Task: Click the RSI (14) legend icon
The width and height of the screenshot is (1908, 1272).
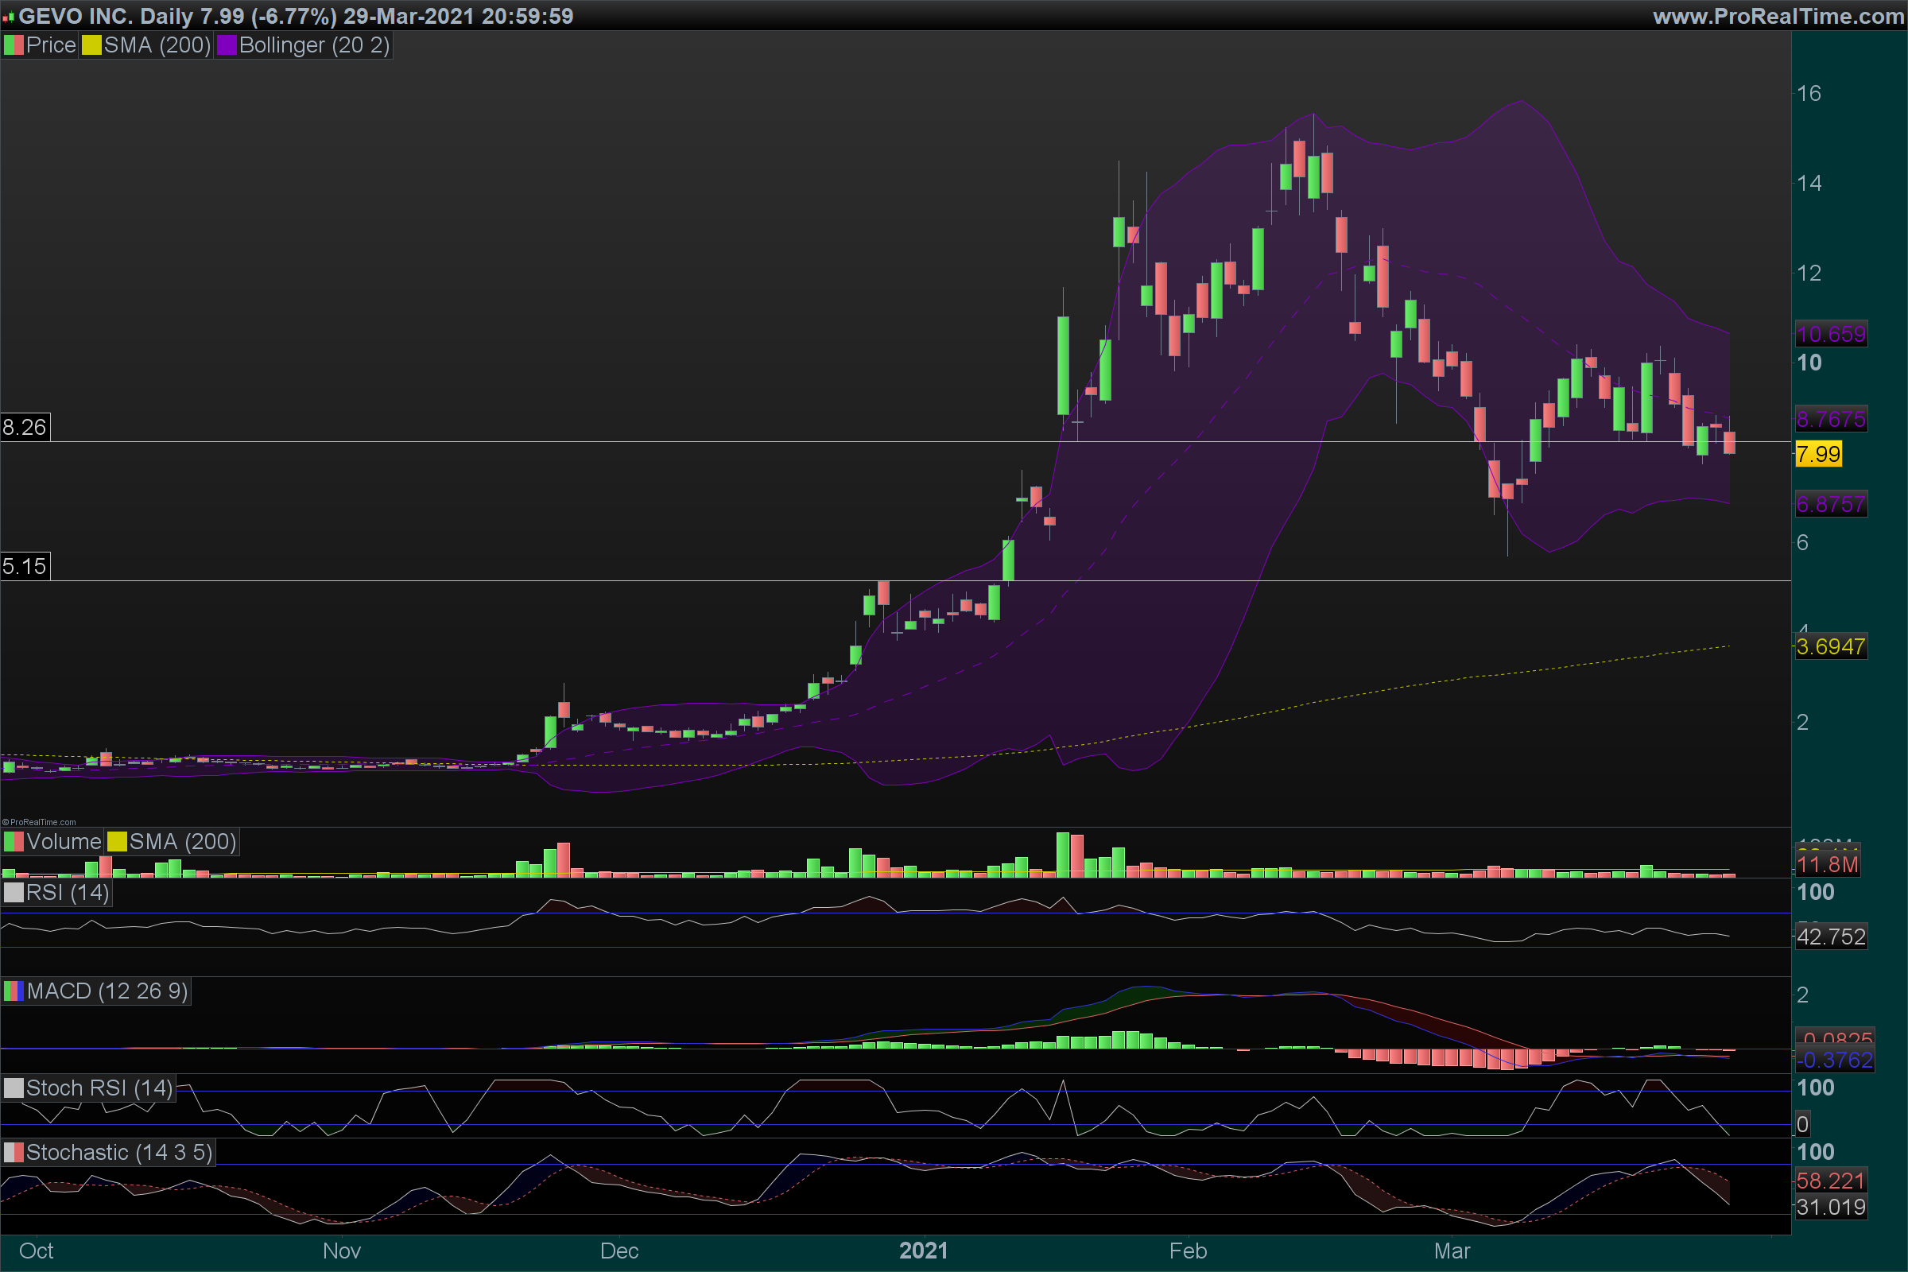Action: 14,892
